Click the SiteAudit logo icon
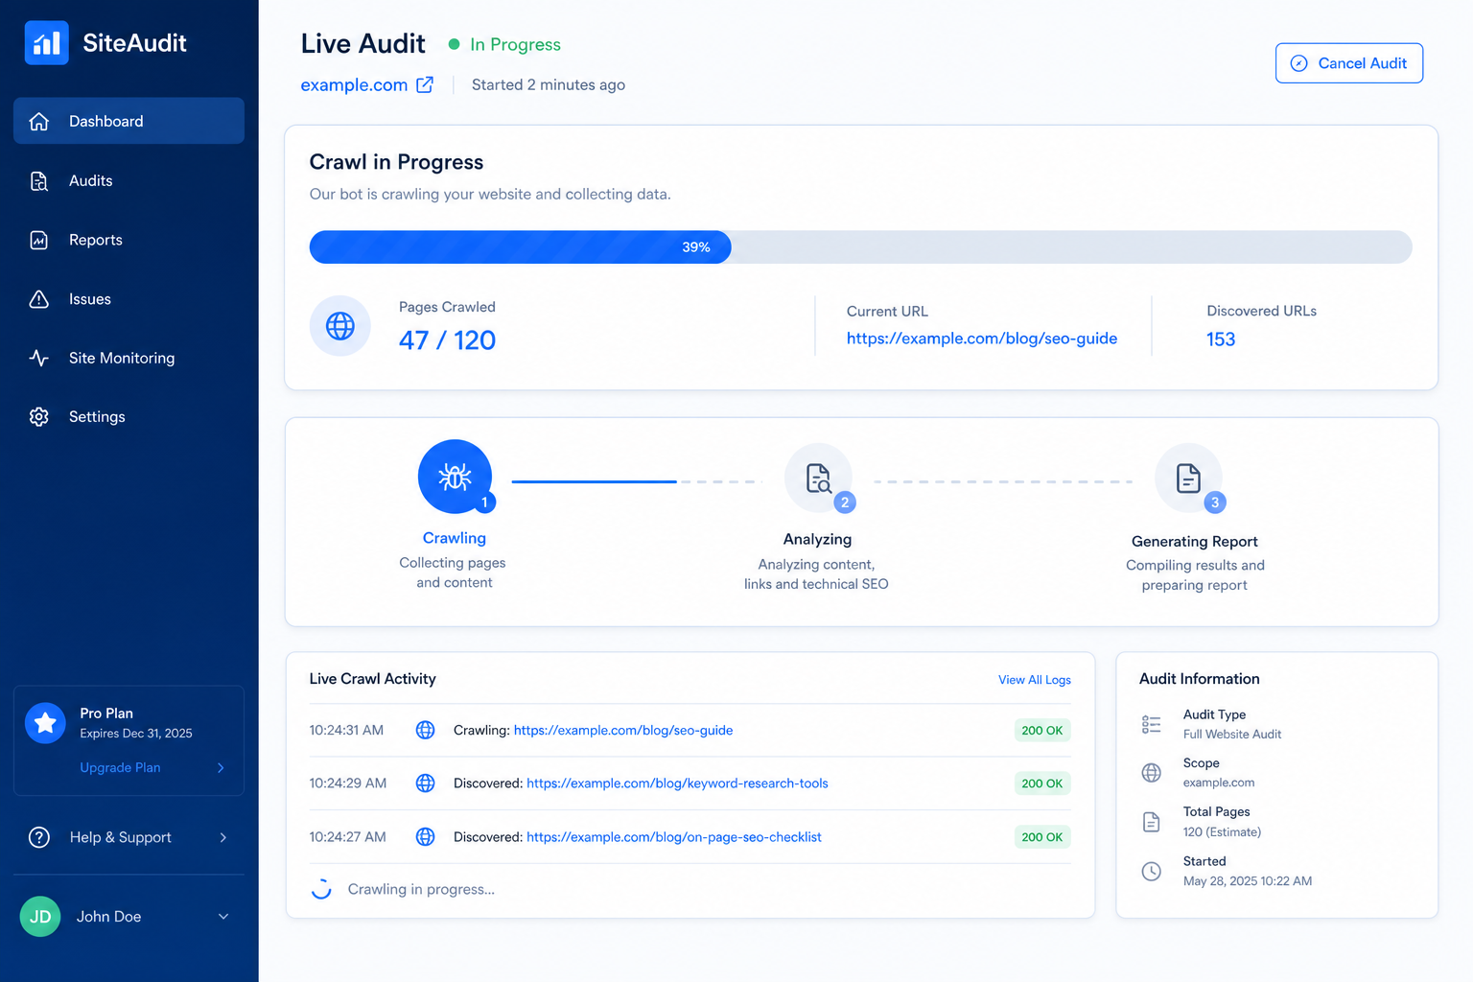 coord(46,42)
